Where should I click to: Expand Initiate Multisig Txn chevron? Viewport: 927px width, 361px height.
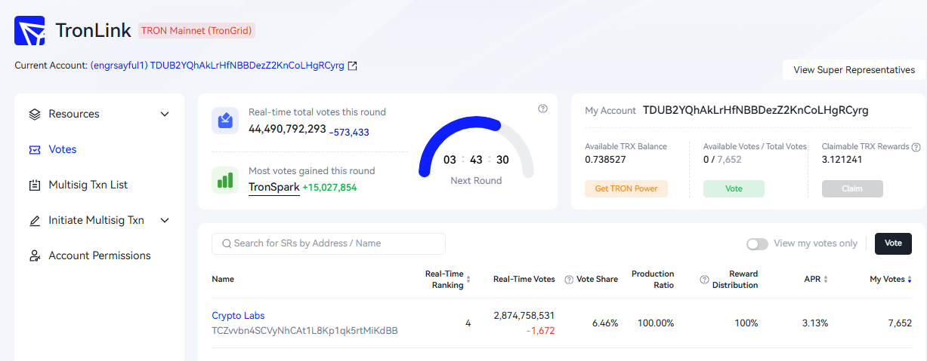tap(165, 221)
